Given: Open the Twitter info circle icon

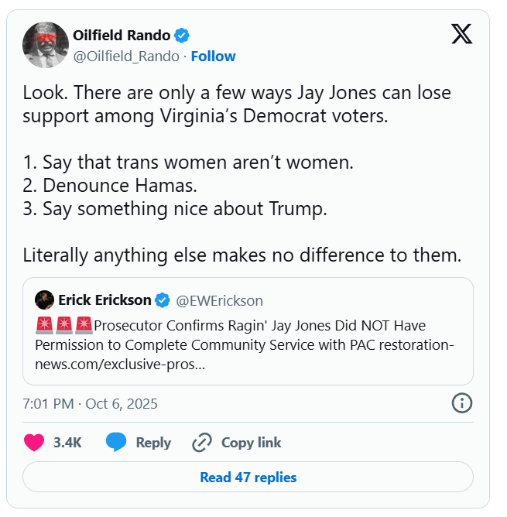Looking at the screenshot, I should pos(461,403).
